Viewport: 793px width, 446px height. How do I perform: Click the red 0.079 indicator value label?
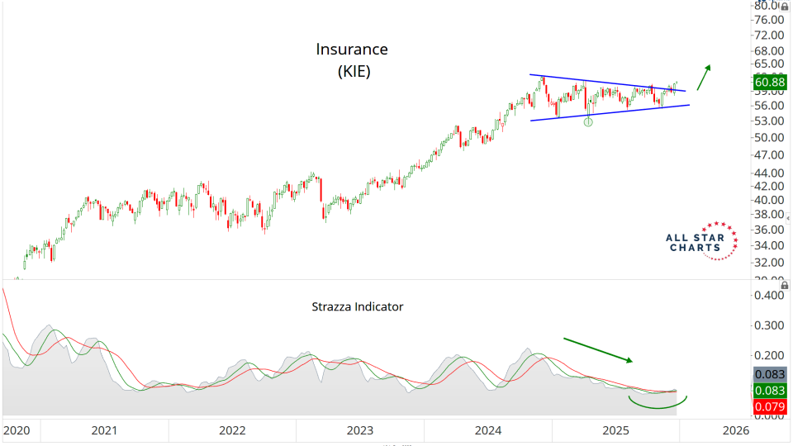pyautogui.click(x=769, y=405)
